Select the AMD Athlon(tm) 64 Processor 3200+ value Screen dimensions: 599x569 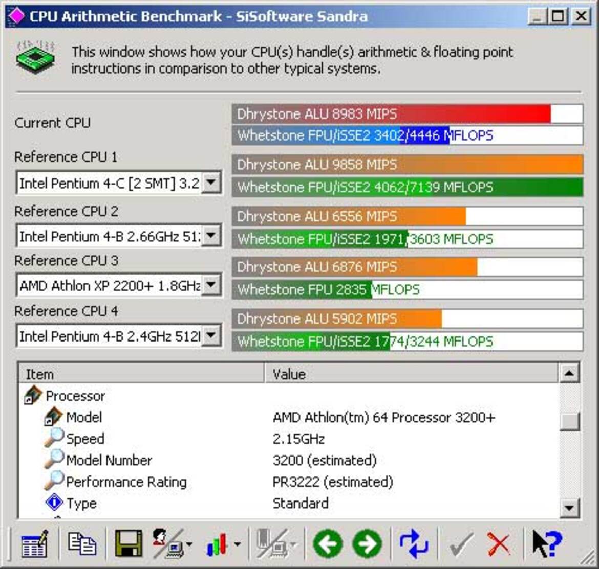[x=384, y=417]
